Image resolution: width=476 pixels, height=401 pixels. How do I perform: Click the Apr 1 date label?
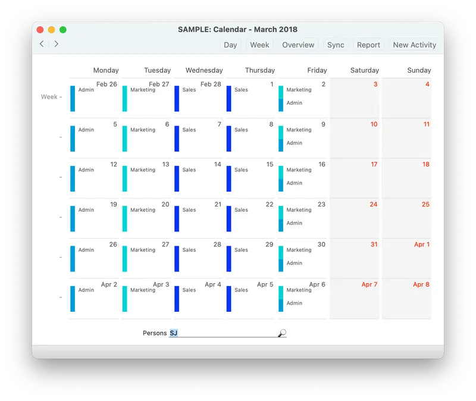[x=422, y=245]
